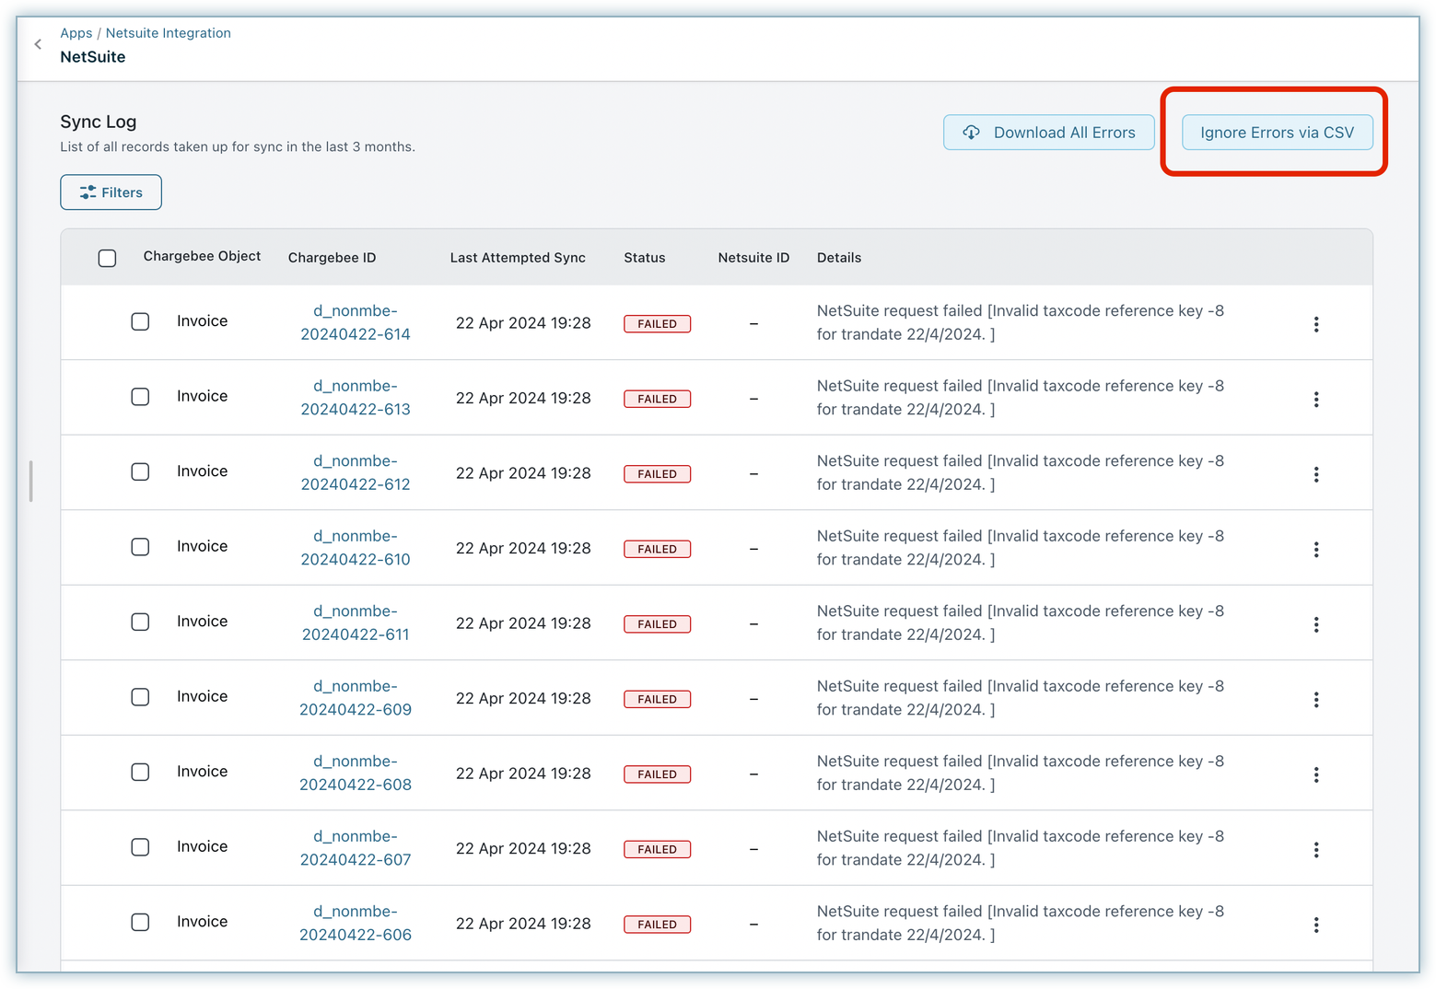Select checkbox for invoice 20240422-610

click(x=140, y=547)
